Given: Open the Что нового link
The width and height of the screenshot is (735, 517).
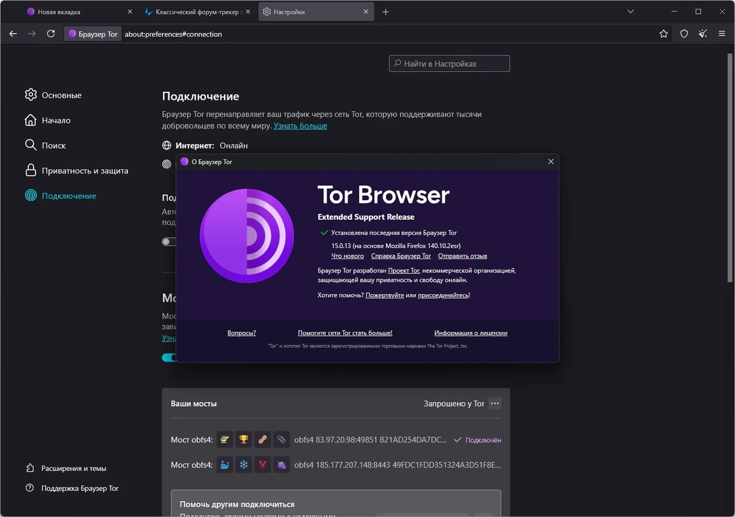Looking at the screenshot, I should (x=347, y=256).
